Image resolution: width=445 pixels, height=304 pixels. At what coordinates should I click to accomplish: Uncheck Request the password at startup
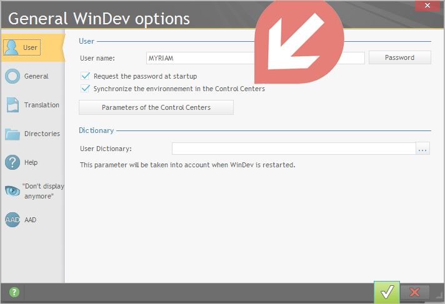point(85,76)
